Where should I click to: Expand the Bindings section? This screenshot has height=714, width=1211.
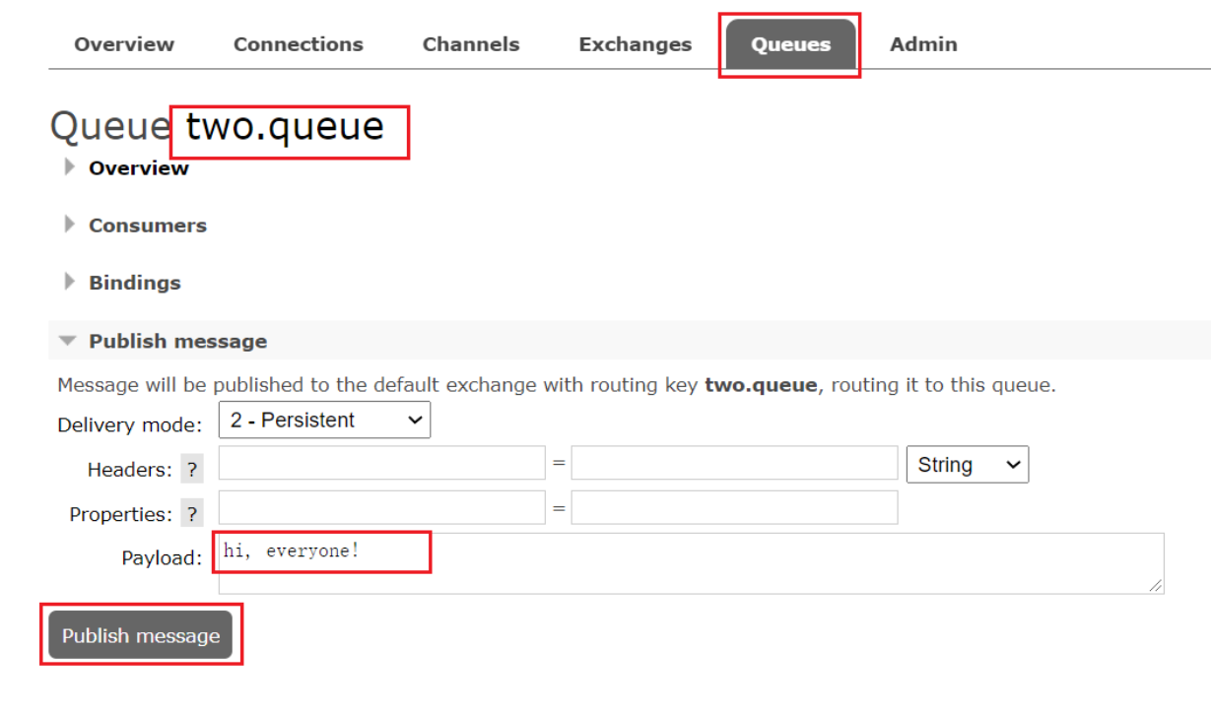[x=134, y=283]
